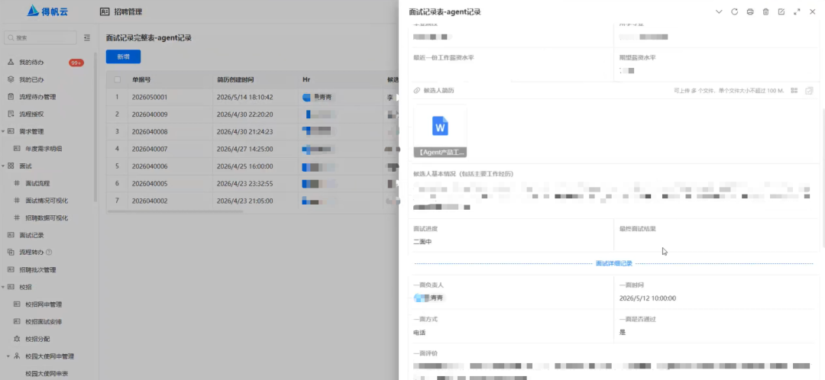The height and width of the screenshot is (380, 825).
Task: Click the record panel vertical scrollbar
Action: coord(823,179)
